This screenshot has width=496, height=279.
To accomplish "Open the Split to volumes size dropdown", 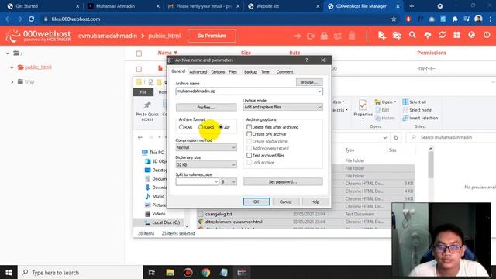I will point(215,182).
